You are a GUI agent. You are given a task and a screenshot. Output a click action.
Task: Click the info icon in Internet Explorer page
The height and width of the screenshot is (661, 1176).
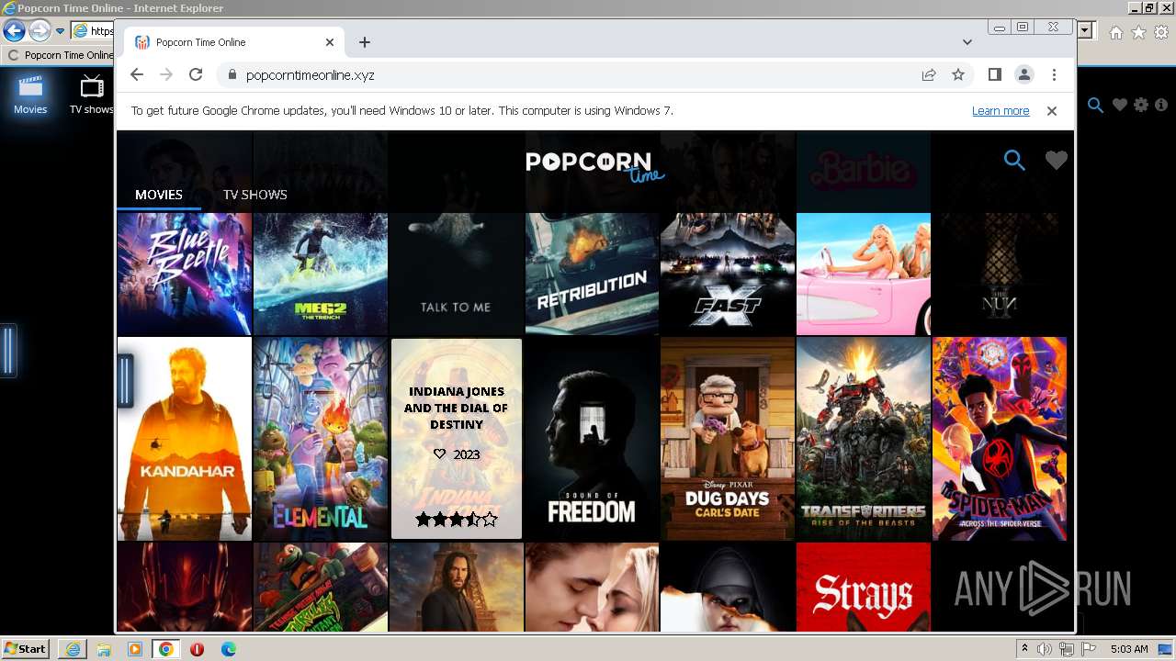click(1161, 106)
